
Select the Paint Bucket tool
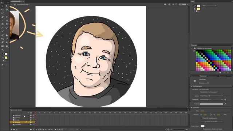pos(7,35)
